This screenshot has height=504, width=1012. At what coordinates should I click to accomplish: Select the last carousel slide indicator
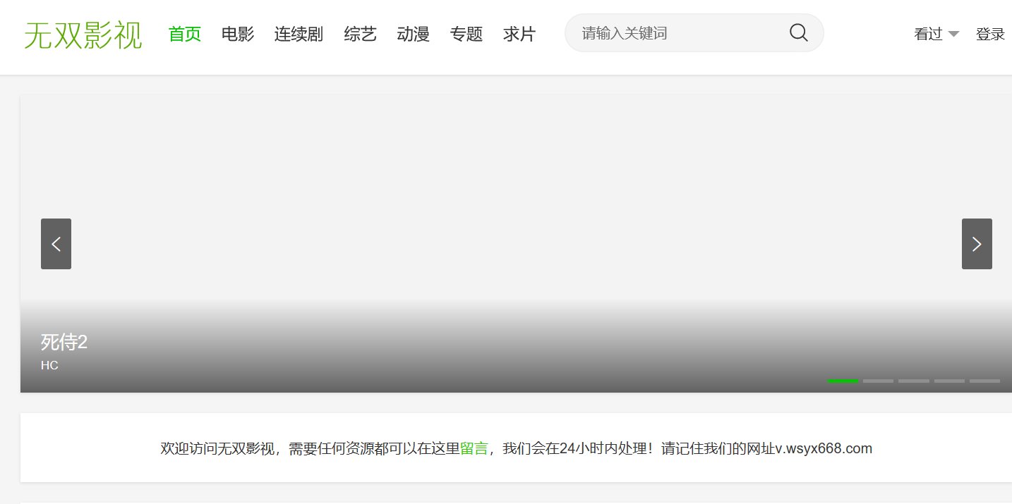click(984, 381)
